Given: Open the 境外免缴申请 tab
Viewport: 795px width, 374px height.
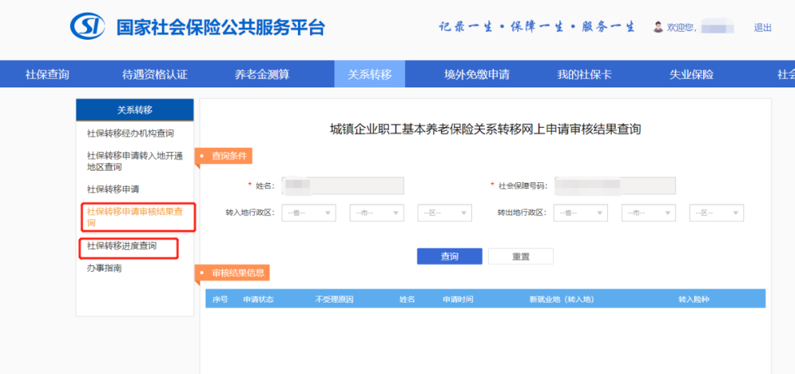Looking at the screenshot, I should [x=476, y=74].
